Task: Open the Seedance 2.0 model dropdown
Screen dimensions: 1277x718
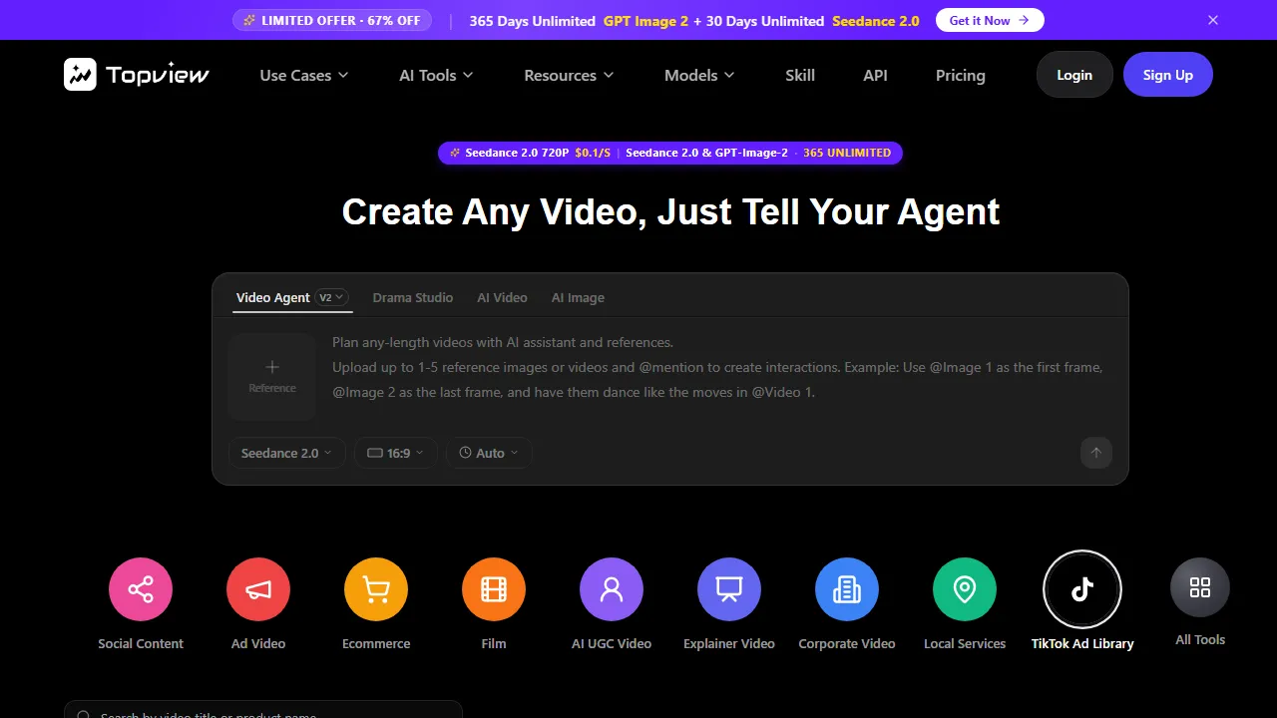Action: [x=287, y=453]
